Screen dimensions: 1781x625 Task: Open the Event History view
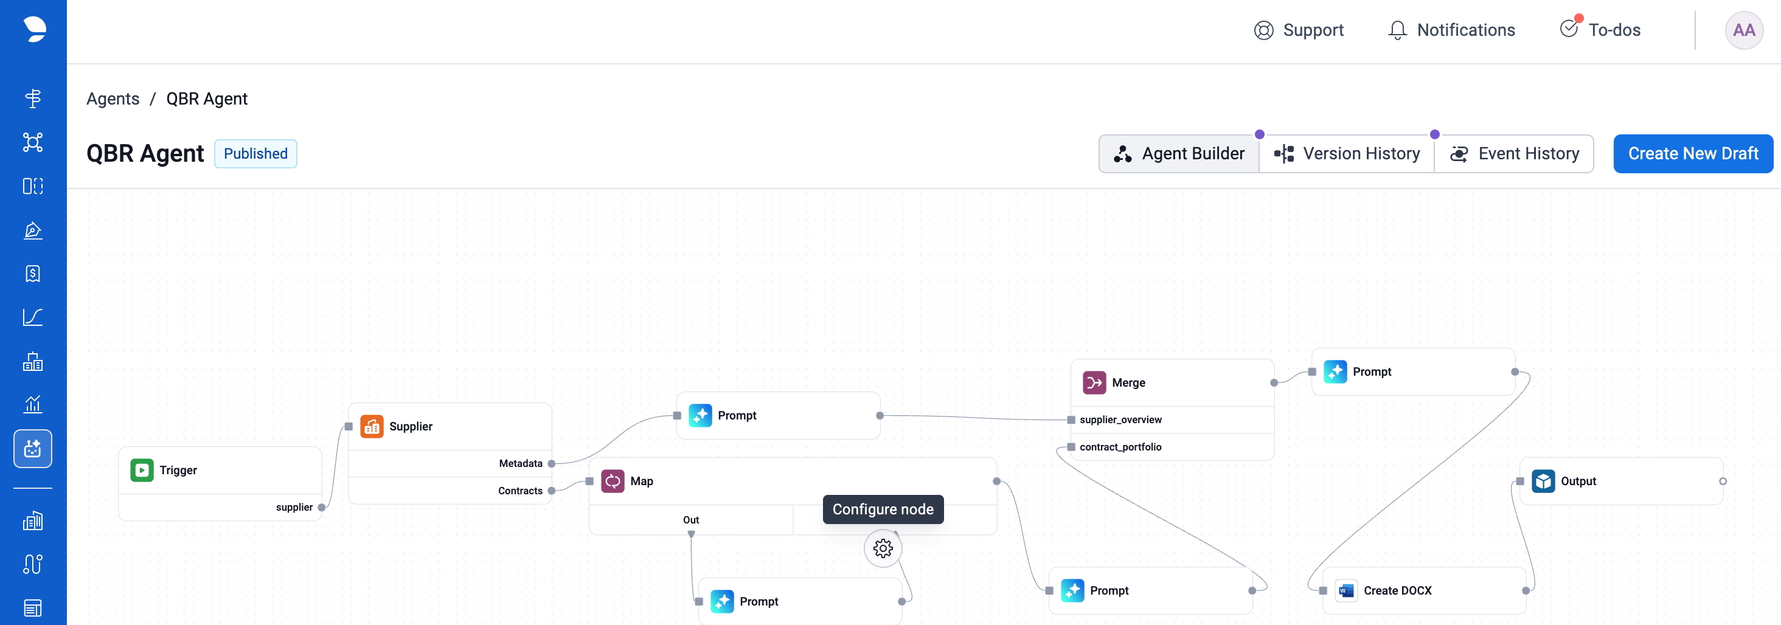click(x=1514, y=153)
